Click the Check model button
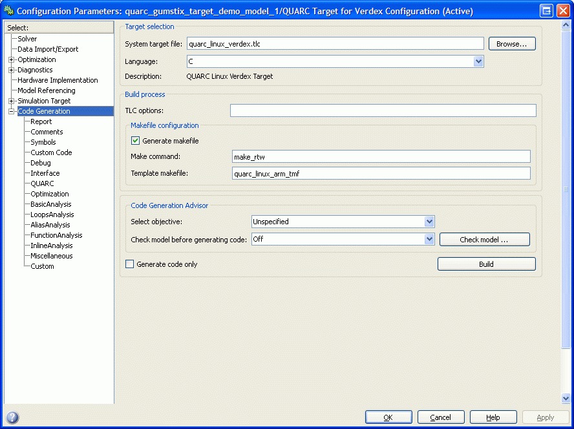Screen dimensions: 574x429 pyautogui.click(x=484, y=239)
